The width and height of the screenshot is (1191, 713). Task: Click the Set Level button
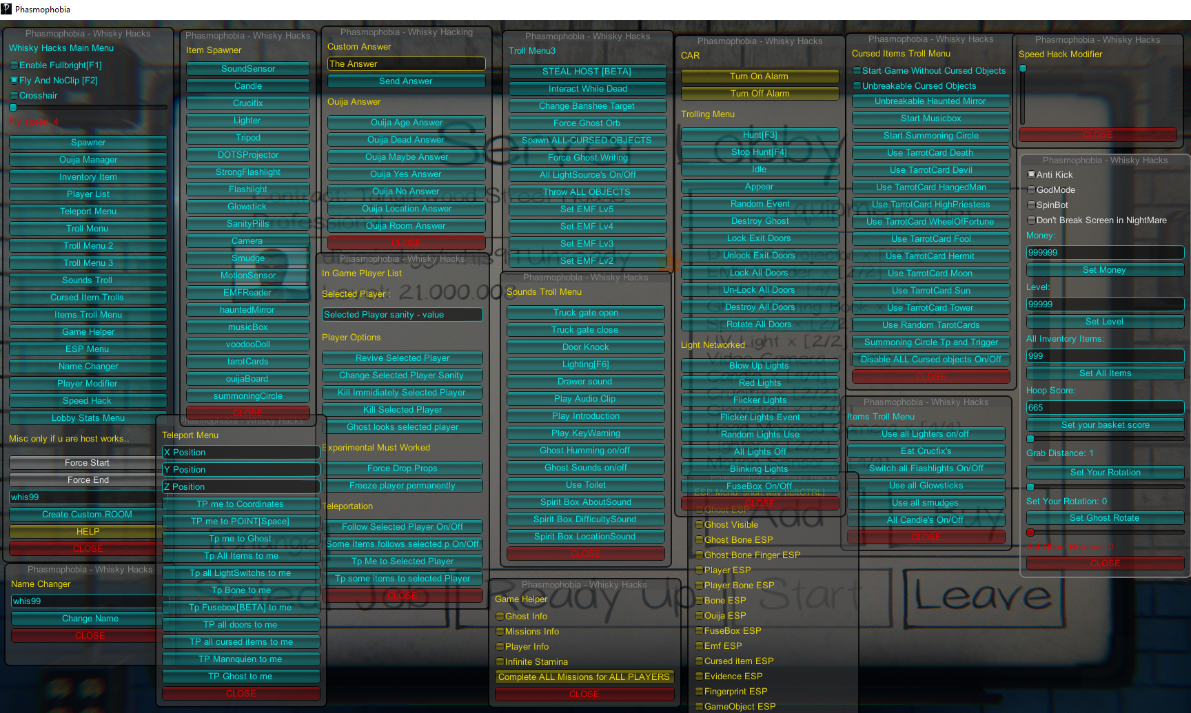[x=1105, y=322]
